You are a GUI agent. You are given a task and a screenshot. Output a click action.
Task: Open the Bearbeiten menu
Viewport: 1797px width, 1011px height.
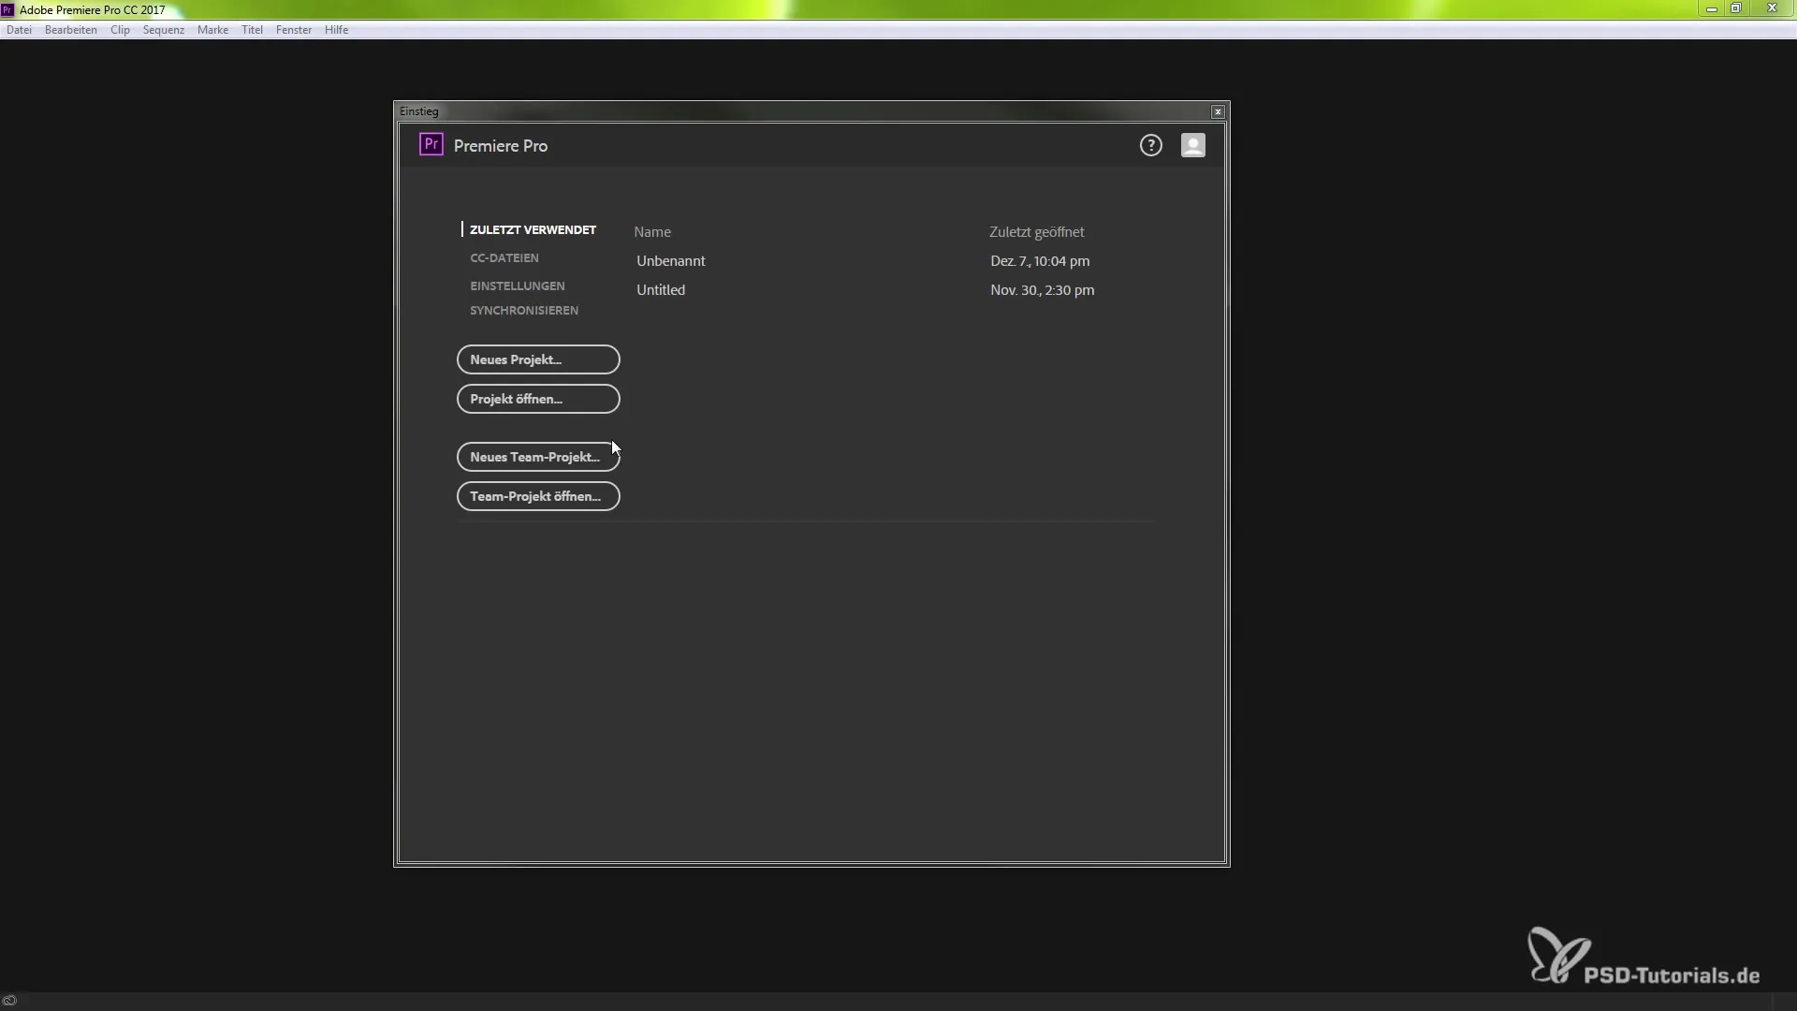click(70, 30)
